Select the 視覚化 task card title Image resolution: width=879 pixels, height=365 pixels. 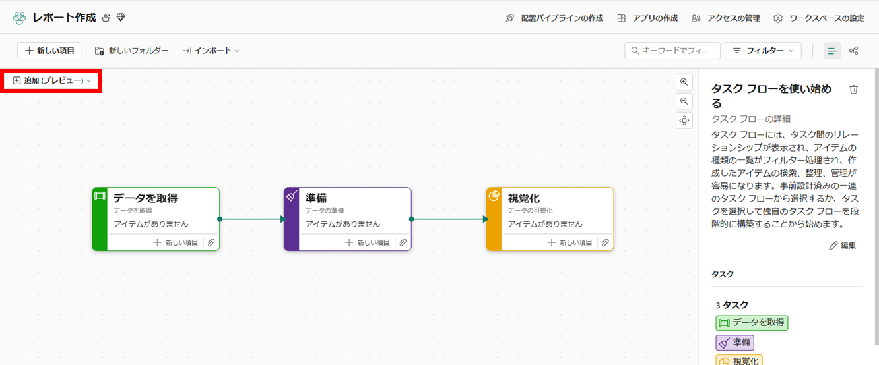(x=524, y=198)
